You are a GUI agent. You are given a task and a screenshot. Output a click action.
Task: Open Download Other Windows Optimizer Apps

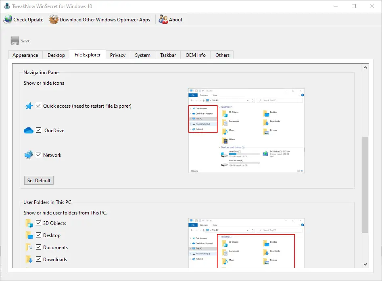tap(105, 19)
